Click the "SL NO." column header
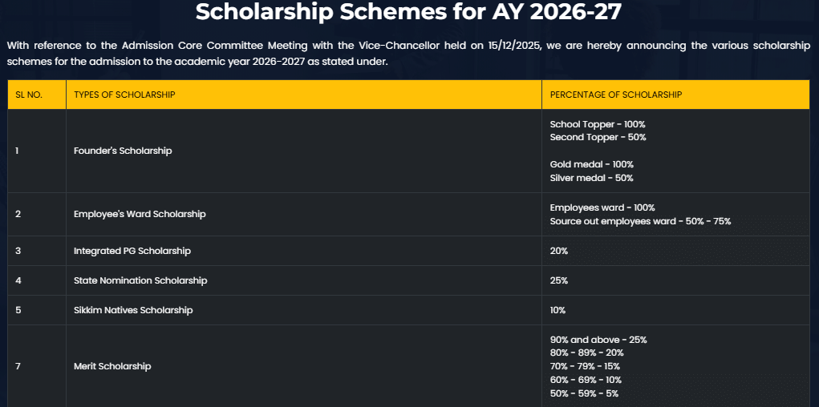 (29, 95)
